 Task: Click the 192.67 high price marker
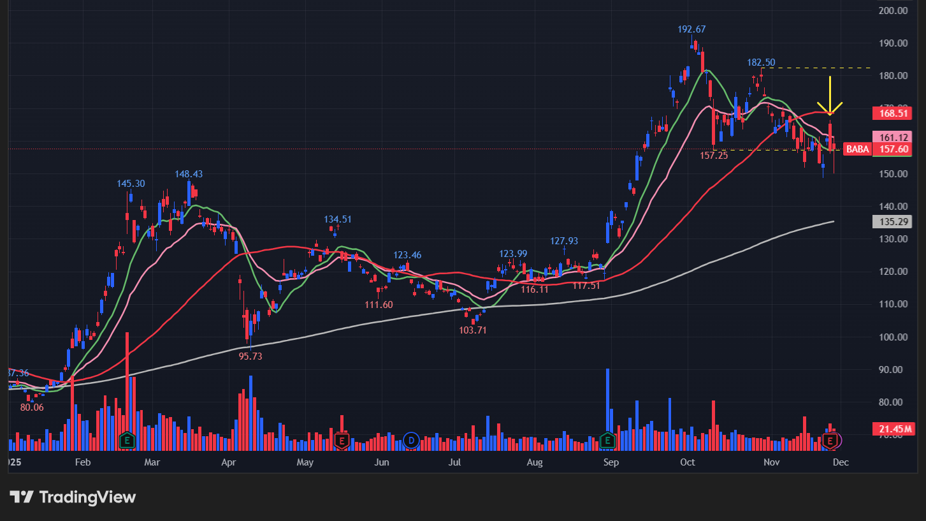coord(691,29)
